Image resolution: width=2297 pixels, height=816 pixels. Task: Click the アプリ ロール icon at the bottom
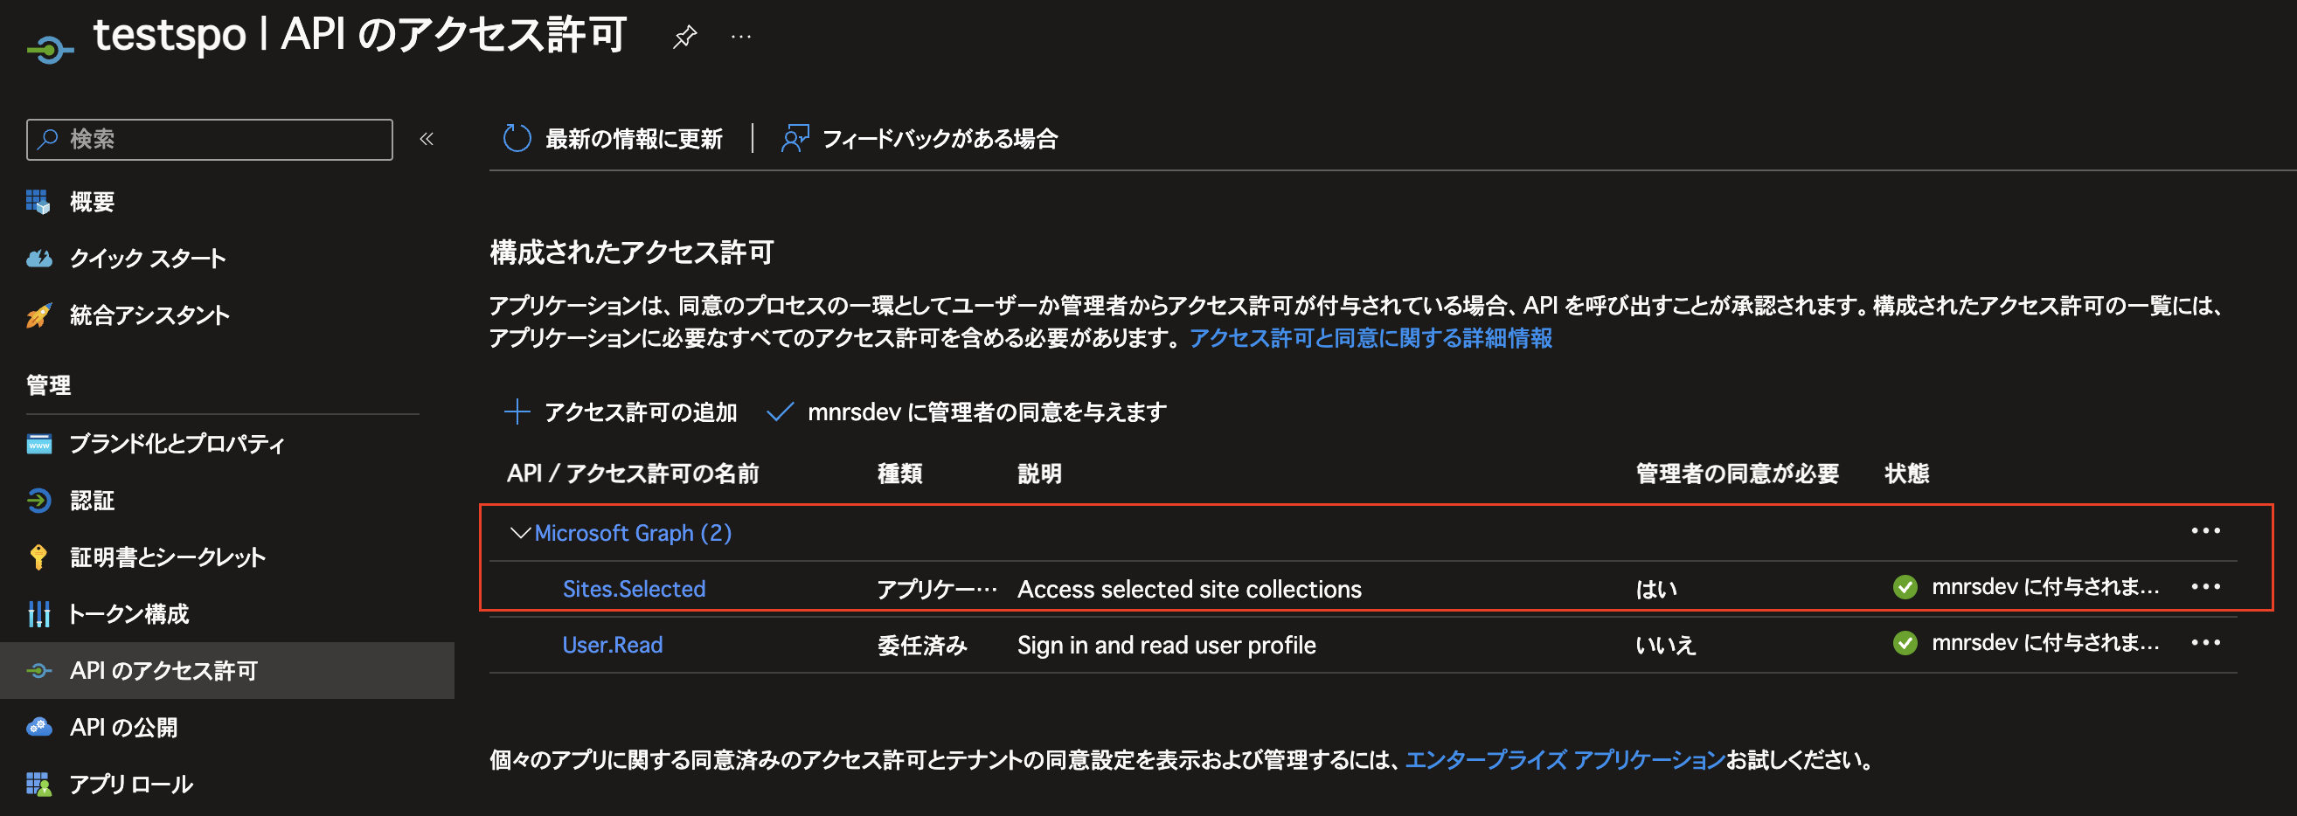click(39, 784)
